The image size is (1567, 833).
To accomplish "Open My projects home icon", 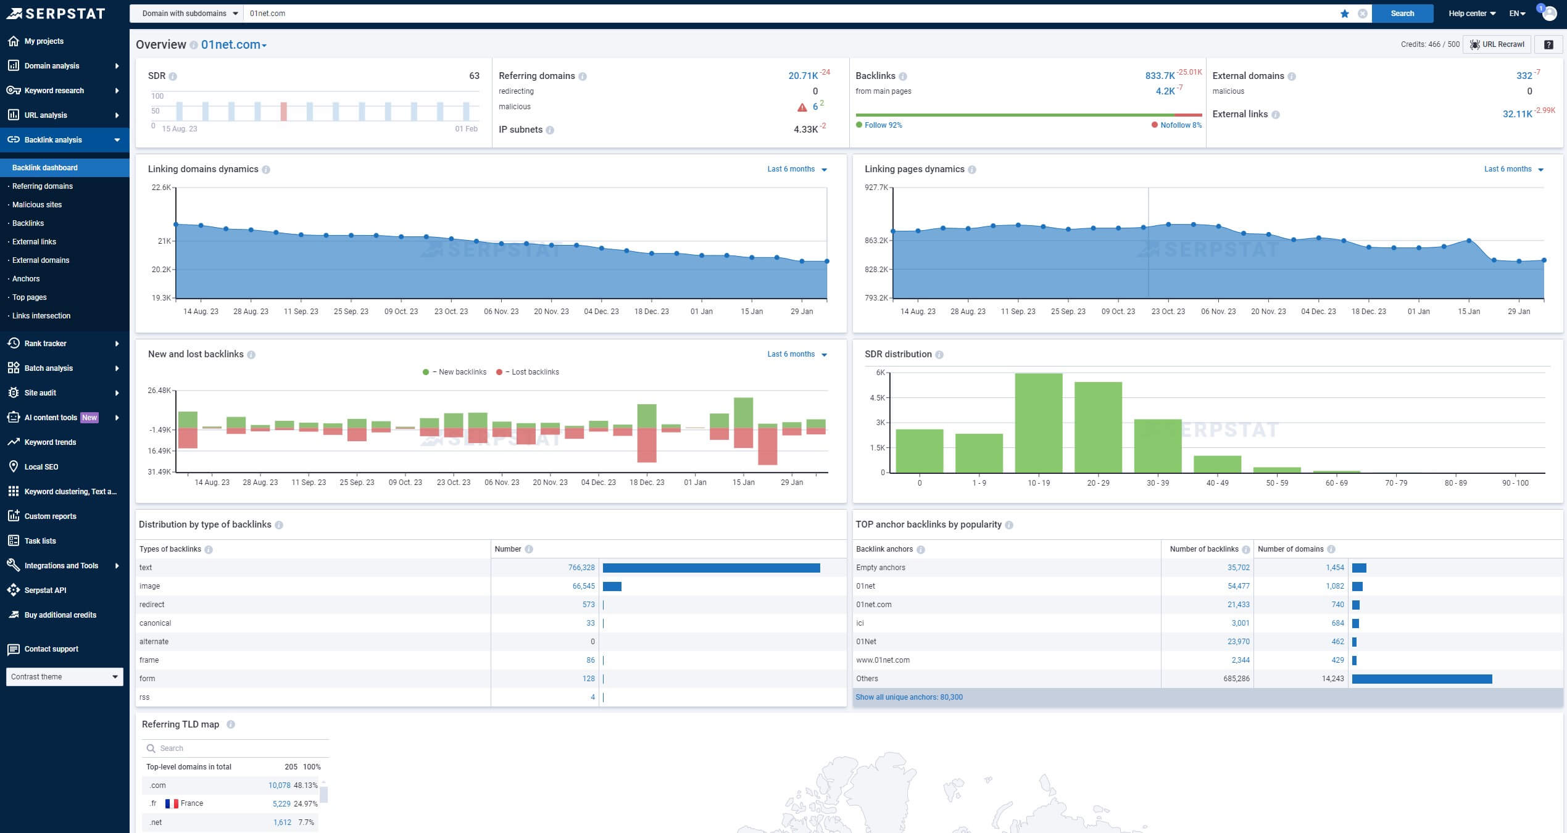I will pyautogui.click(x=13, y=41).
